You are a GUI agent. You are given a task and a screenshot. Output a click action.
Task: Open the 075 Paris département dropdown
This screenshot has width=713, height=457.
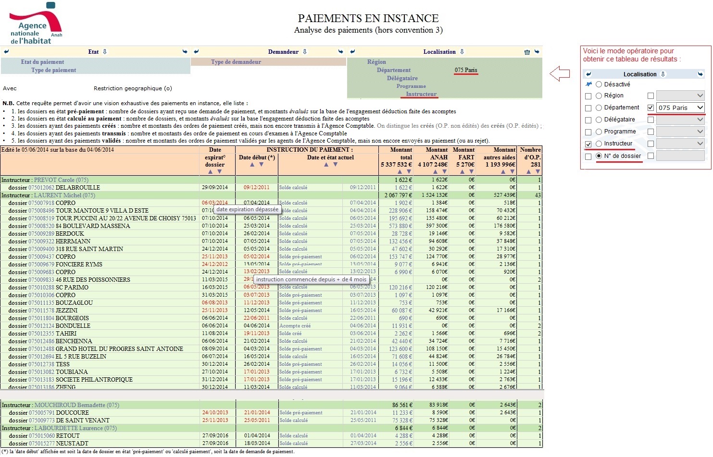pos(680,108)
